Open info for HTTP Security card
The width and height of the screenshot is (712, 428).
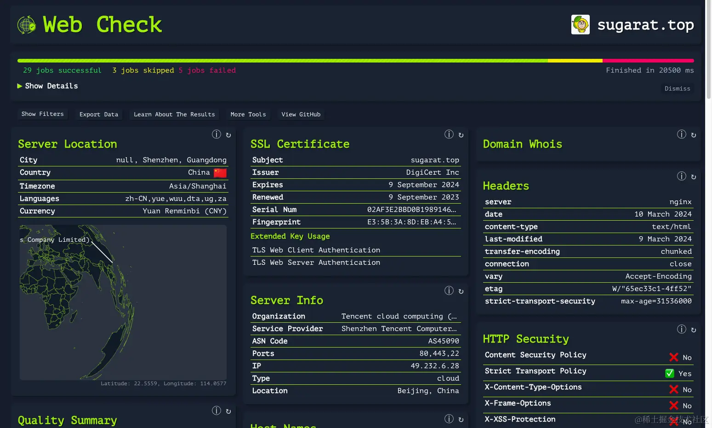[x=682, y=329]
